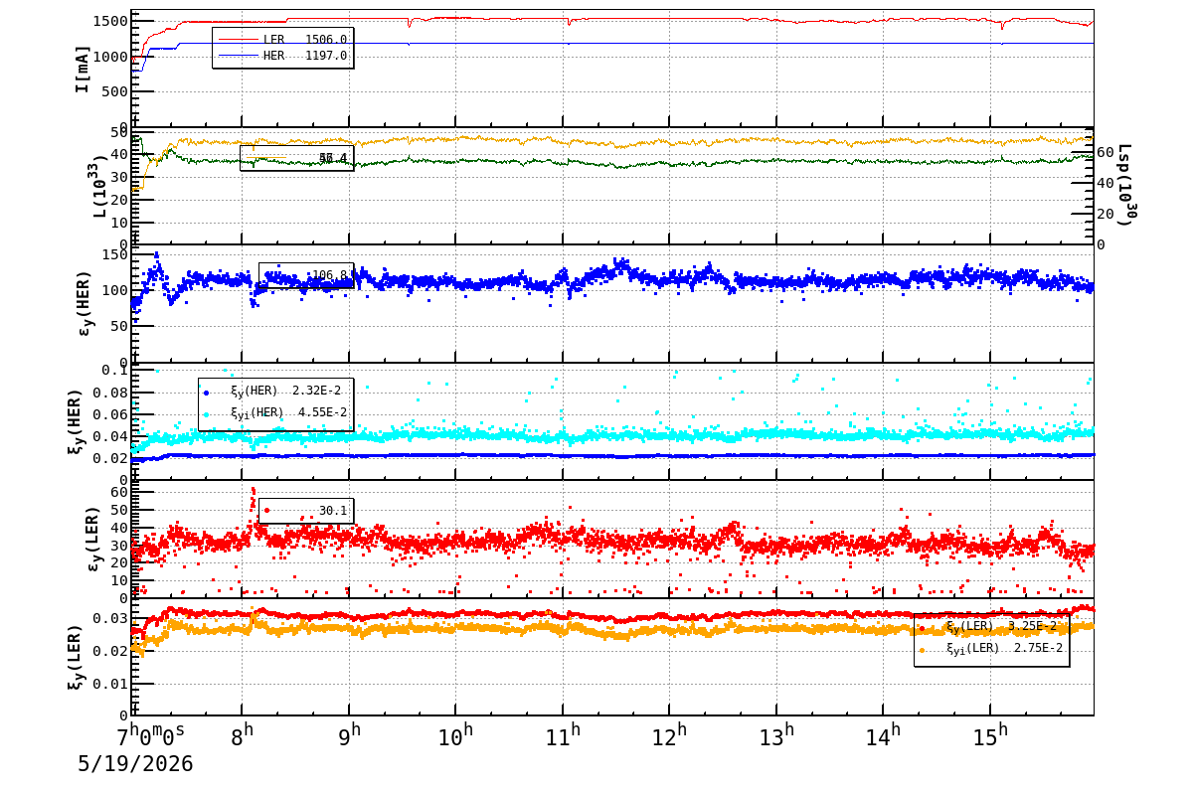The width and height of the screenshot is (1193, 793).
Task: Click the ξyi(LER) 2.75E-2 legend entry
Action: [x=991, y=648]
